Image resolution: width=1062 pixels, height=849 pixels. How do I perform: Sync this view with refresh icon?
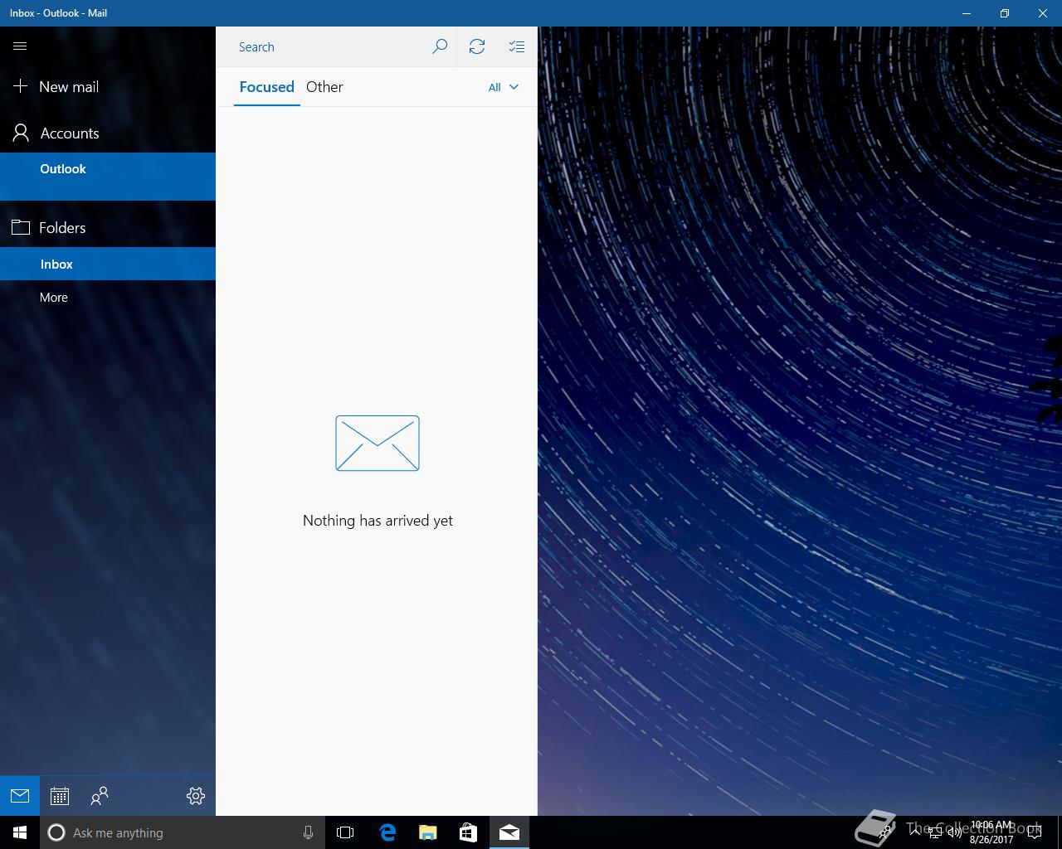477,46
